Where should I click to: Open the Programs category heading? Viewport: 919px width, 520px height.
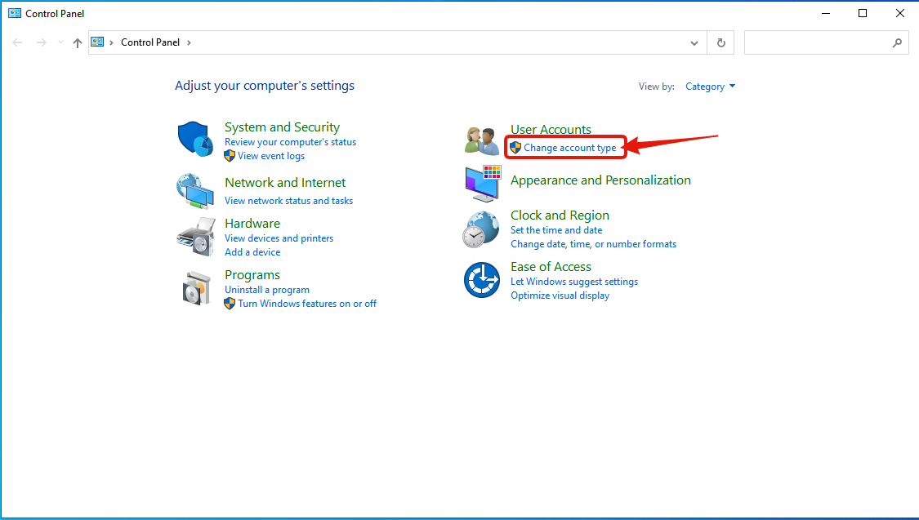[x=252, y=274]
